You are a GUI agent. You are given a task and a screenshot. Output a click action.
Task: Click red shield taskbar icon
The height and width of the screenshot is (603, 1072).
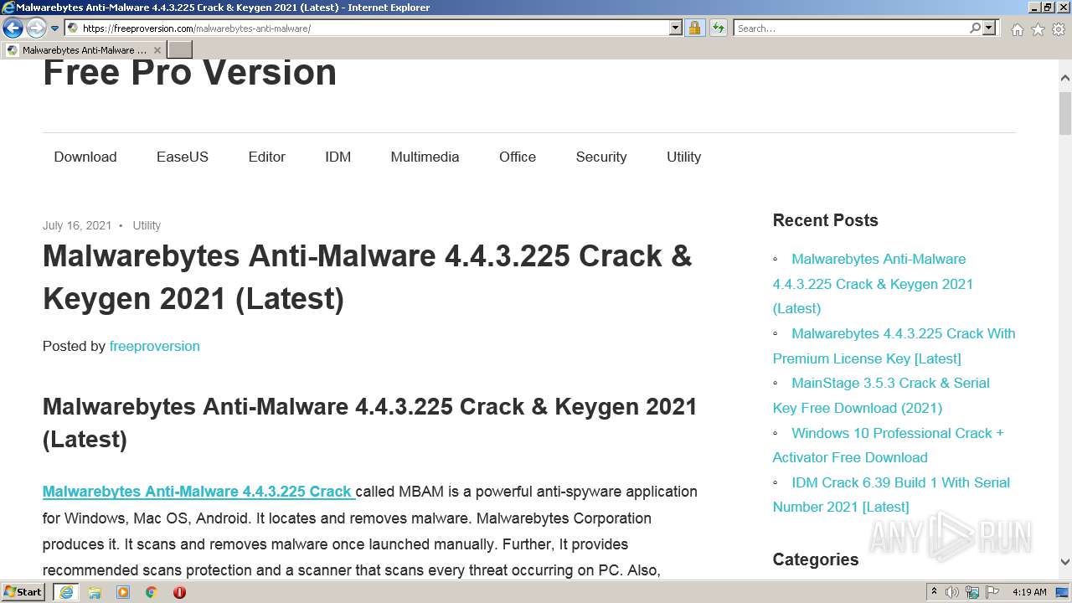[179, 592]
